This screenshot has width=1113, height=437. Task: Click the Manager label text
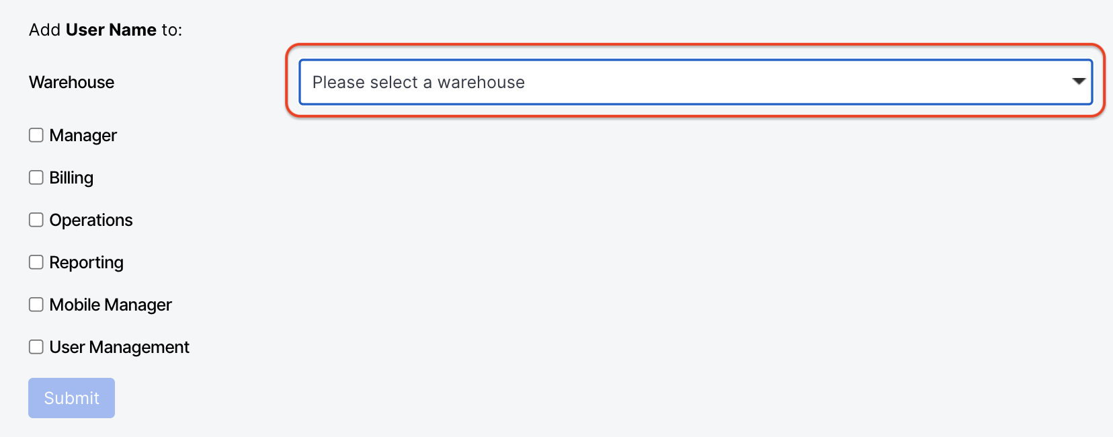83,134
